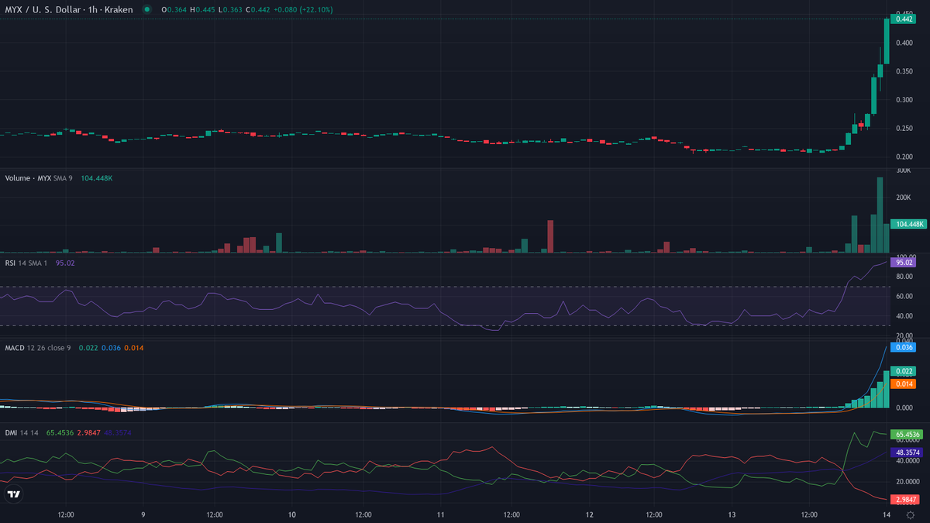This screenshot has width=930, height=523.
Task: Click the green MACD histogram label 0.022
Action: pyautogui.click(x=904, y=371)
